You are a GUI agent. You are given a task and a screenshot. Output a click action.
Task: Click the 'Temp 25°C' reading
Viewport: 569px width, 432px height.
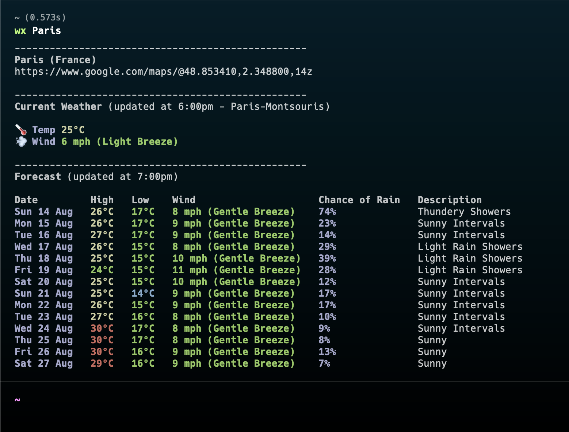[x=58, y=130]
